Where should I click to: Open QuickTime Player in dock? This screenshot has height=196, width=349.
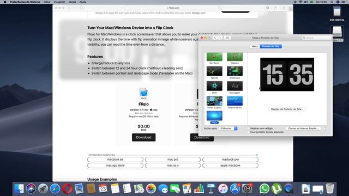tap(288, 189)
